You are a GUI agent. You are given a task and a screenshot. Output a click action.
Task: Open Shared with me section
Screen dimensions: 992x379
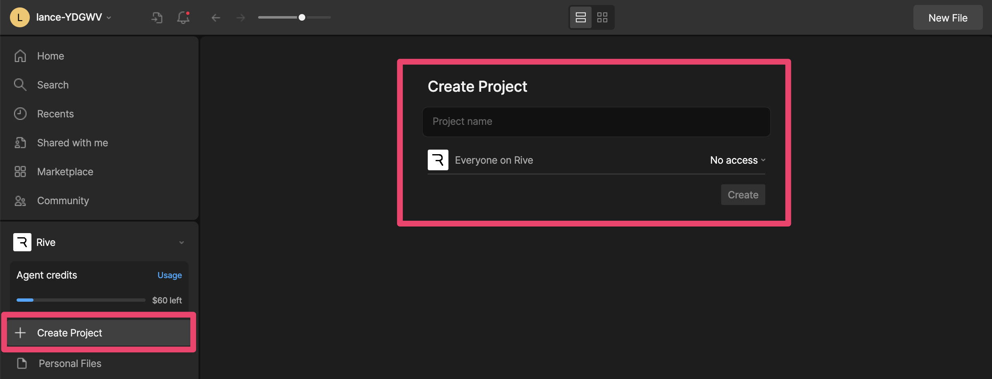coord(99,143)
